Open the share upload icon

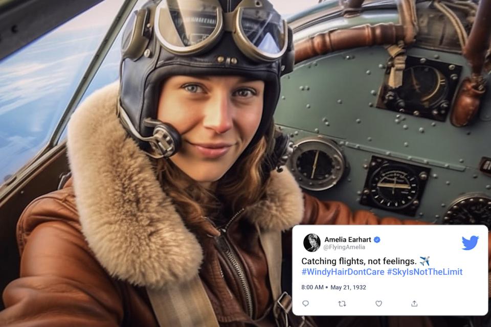pos(414,303)
